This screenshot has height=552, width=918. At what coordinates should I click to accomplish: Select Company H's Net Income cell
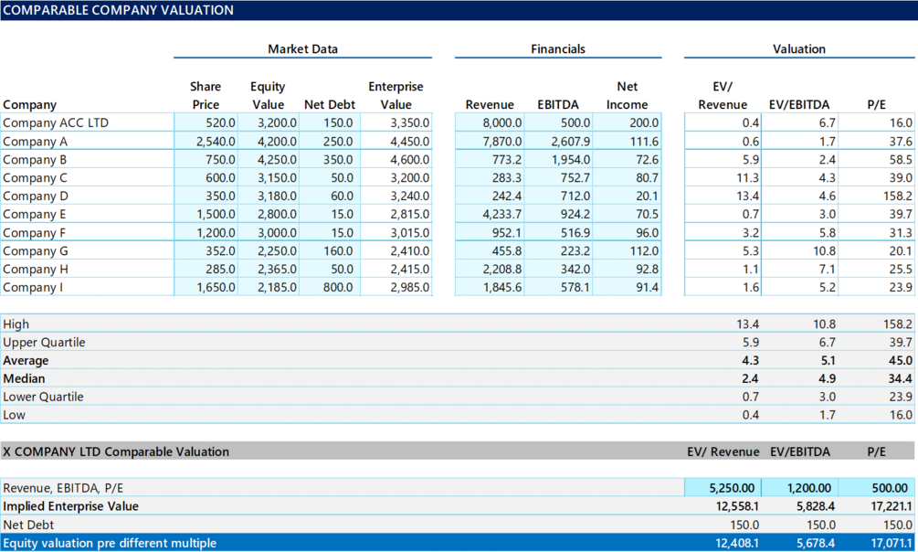621,269
